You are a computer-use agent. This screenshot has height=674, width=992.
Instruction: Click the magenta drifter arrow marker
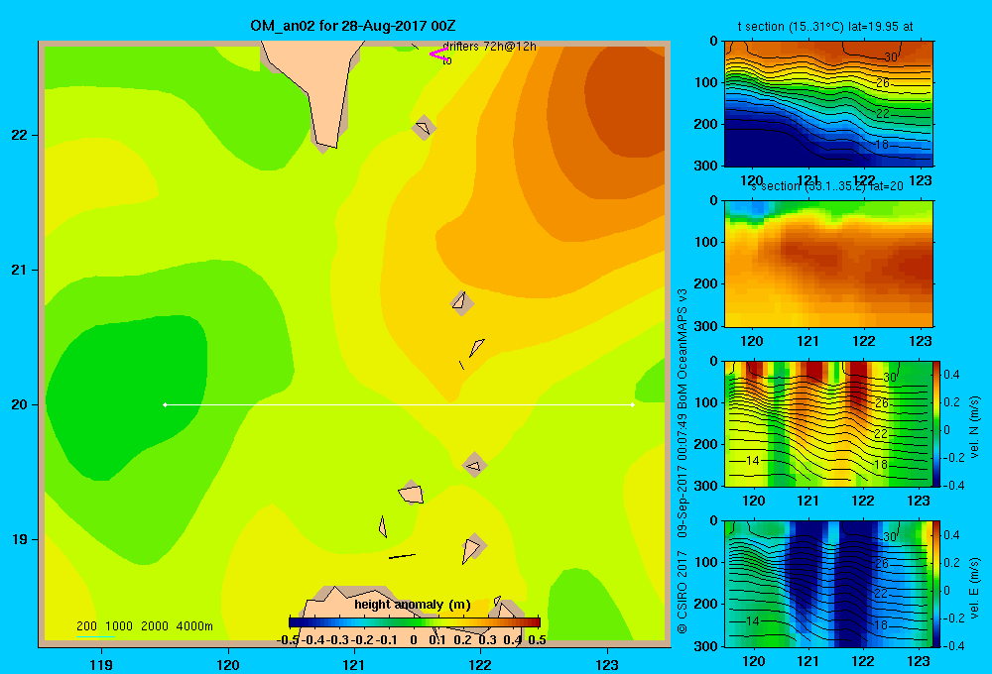tap(438, 55)
